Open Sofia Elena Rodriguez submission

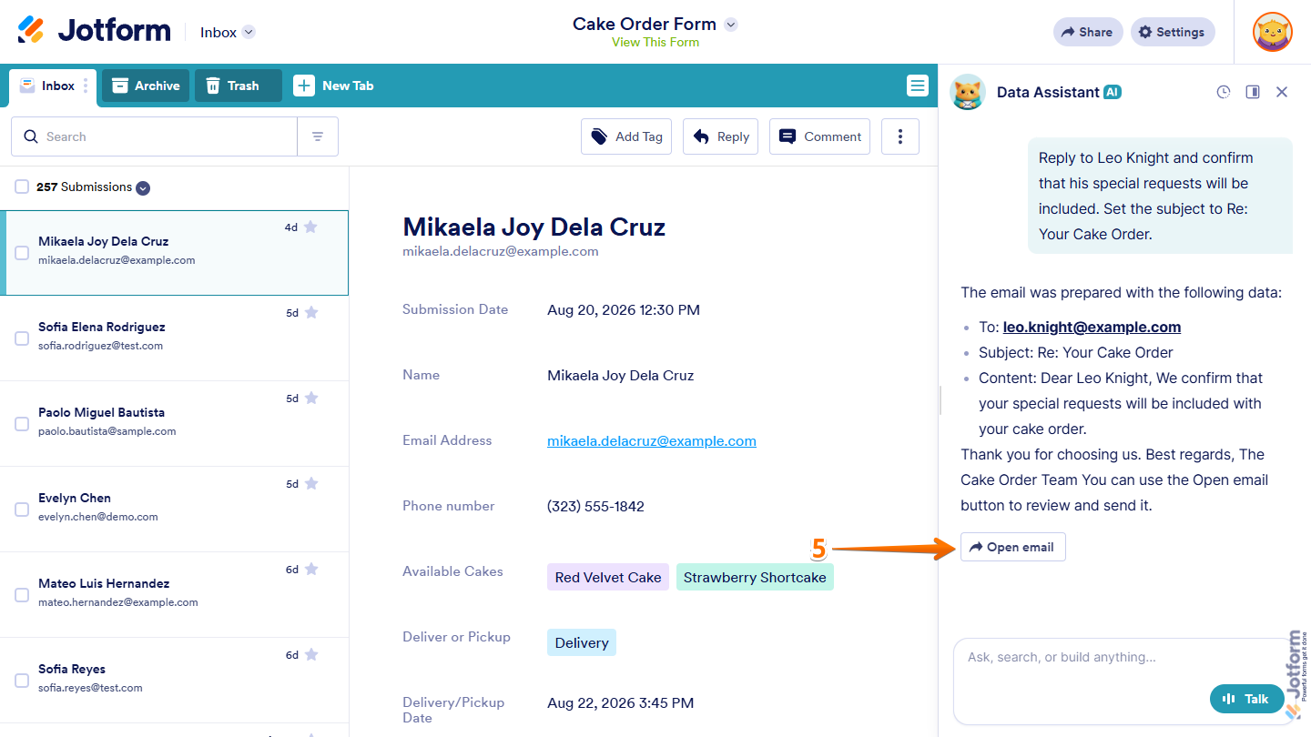[x=174, y=338]
